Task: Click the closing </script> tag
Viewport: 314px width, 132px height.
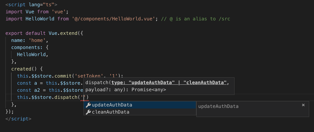Action: pos(19,119)
